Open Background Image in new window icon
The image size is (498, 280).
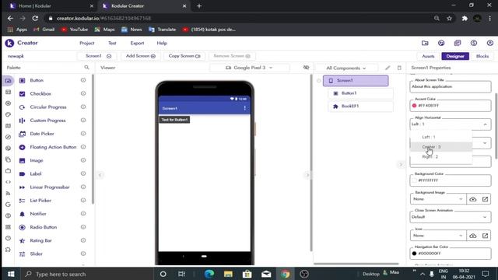tap(485, 199)
